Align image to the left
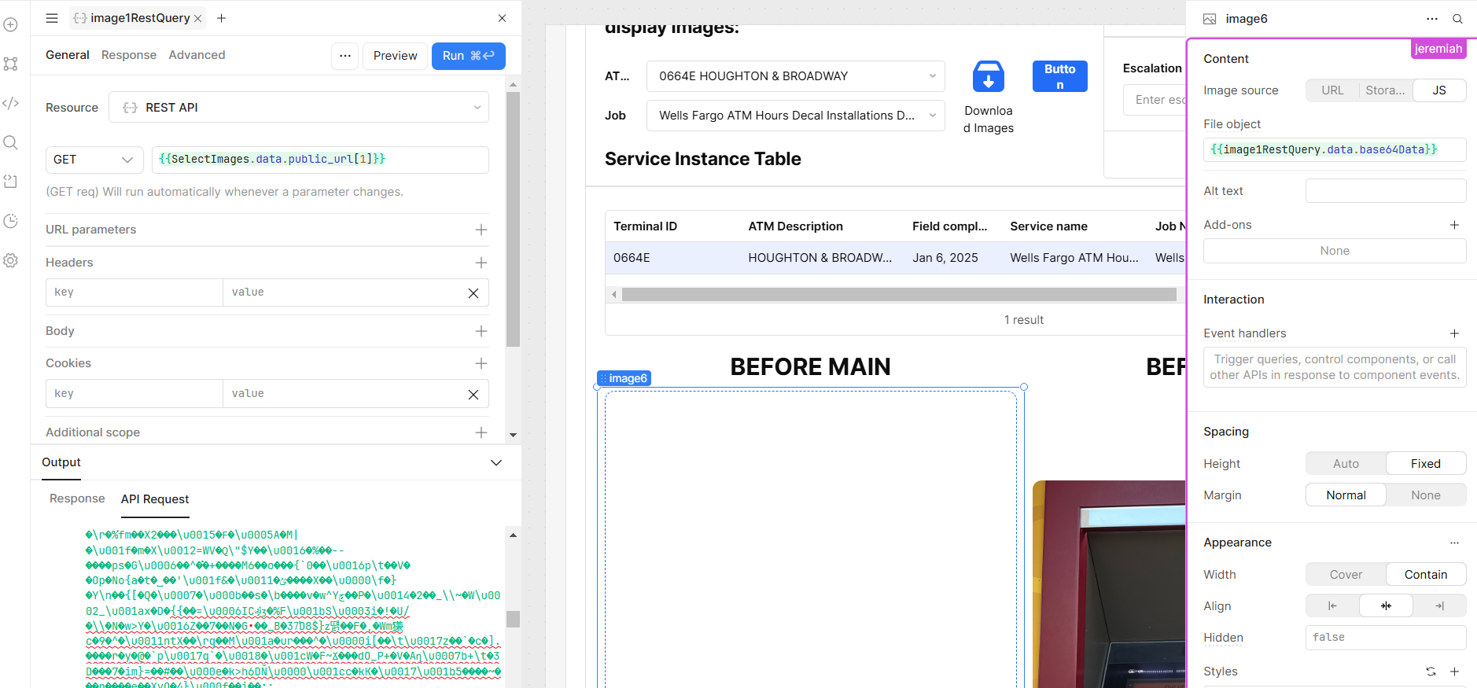The width and height of the screenshot is (1477, 688). pos(1332,606)
